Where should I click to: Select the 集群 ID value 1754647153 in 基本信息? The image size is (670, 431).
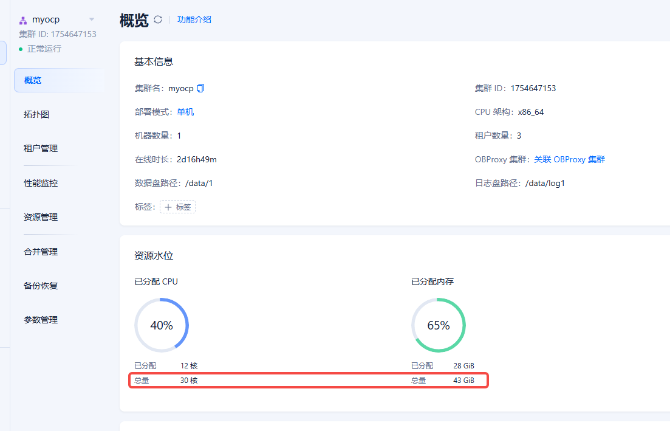pyautogui.click(x=533, y=89)
